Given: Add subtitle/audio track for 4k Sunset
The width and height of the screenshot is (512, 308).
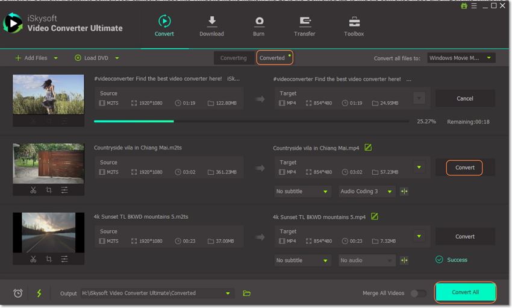Looking at the screenshot, I should pos(404,260).
